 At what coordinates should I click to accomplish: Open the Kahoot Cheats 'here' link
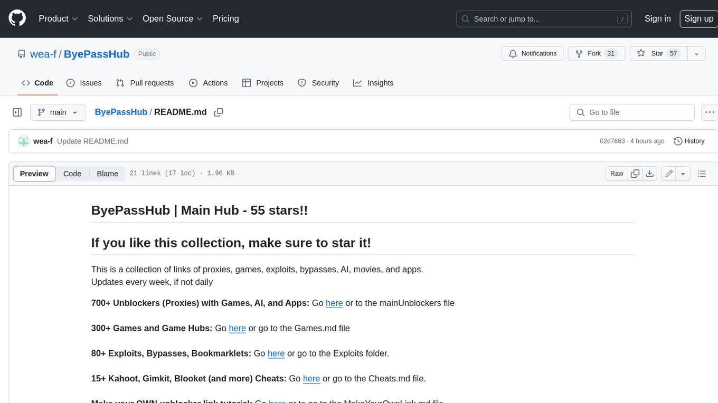point(311,379)
